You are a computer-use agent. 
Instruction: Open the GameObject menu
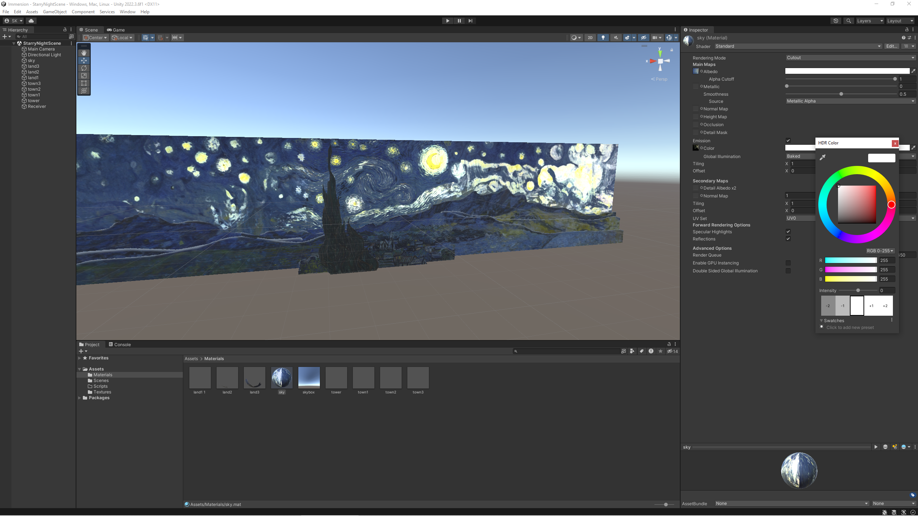click(x=55, y=12)
